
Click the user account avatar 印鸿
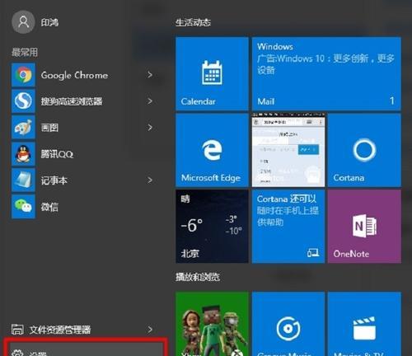coord(23,22)
